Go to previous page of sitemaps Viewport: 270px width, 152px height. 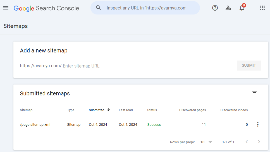(x=247, y=142)
